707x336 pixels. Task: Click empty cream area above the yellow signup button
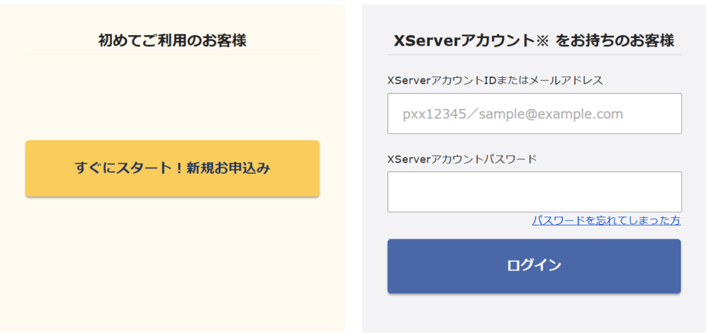click(x=172, y=97)
